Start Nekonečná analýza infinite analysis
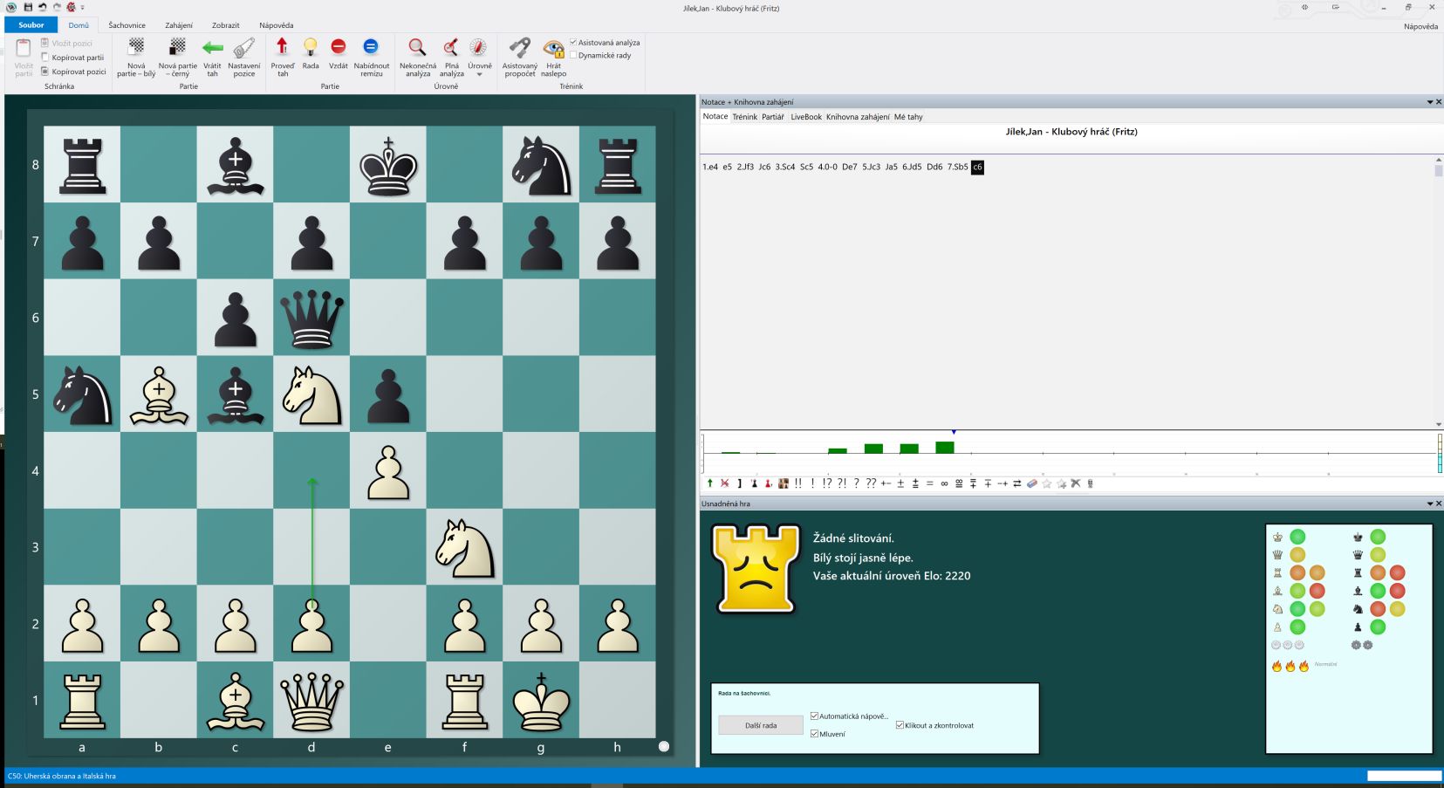The width and height of the screenshot is (1444, 788). [418, 58]
